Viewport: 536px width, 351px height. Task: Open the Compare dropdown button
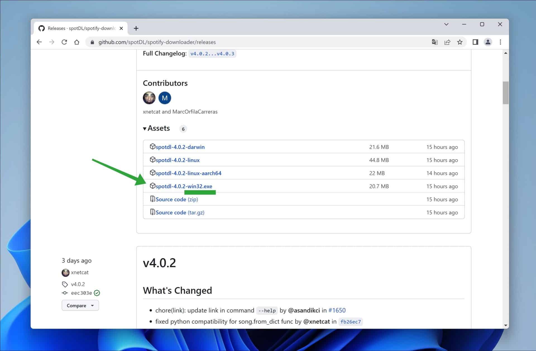tap(80, 305)
